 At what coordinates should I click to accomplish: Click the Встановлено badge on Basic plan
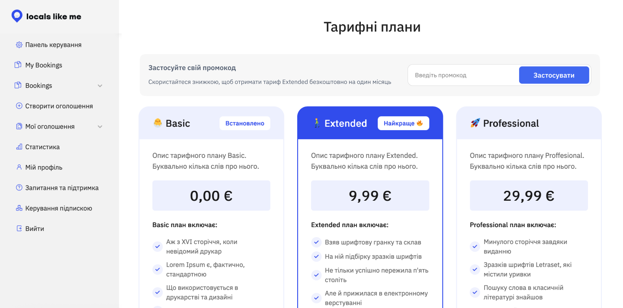pos(245,123)
